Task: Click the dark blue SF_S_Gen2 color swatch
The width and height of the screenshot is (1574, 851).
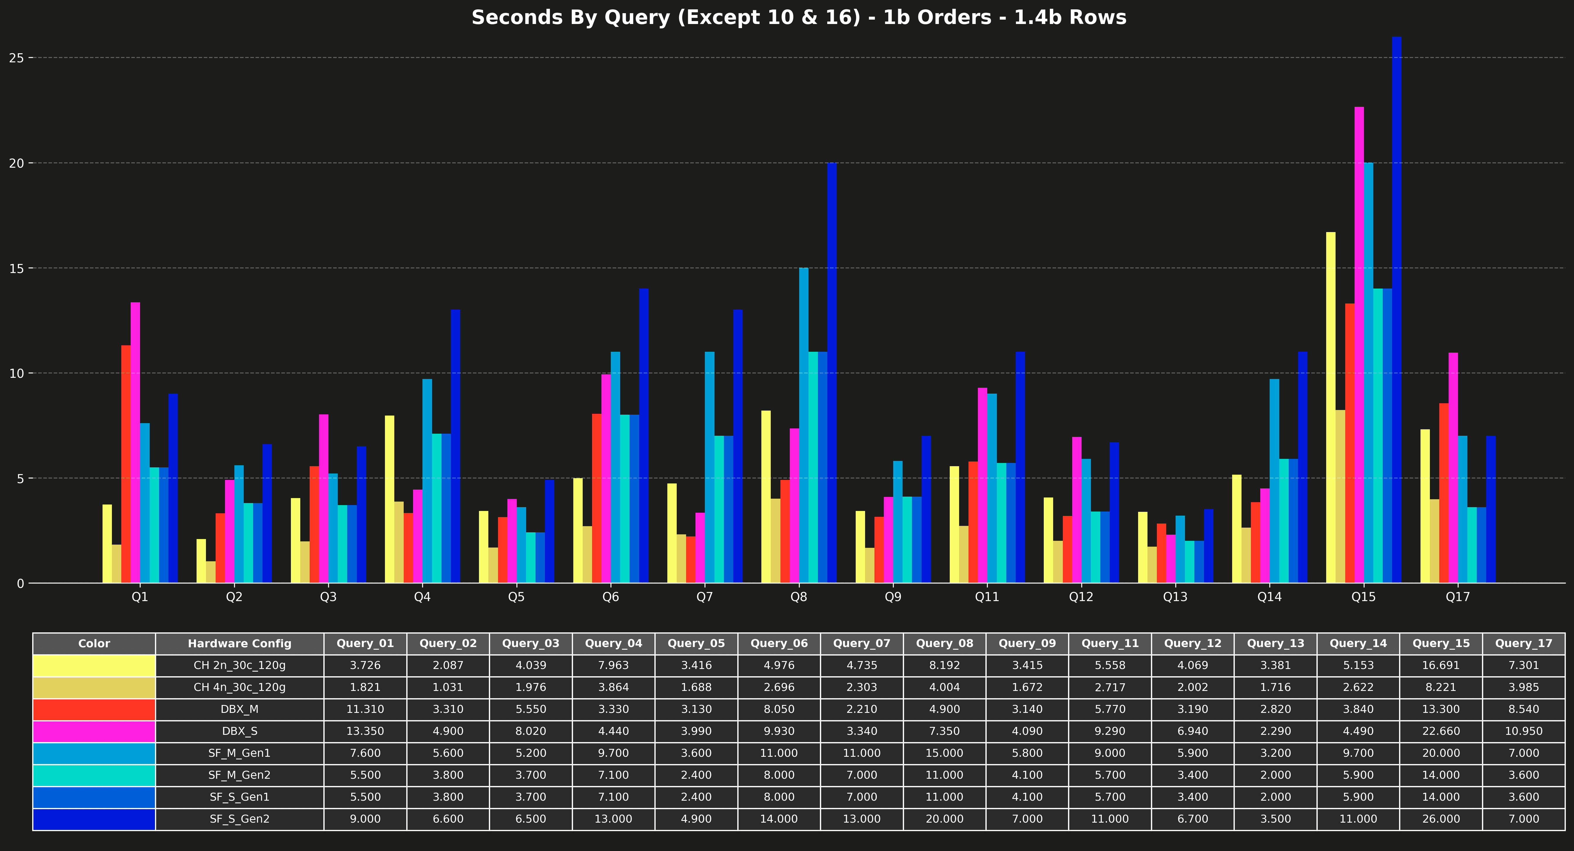Action: (94, 819)
